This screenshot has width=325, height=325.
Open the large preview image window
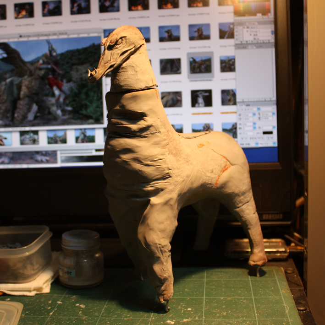tap(51, 81)
